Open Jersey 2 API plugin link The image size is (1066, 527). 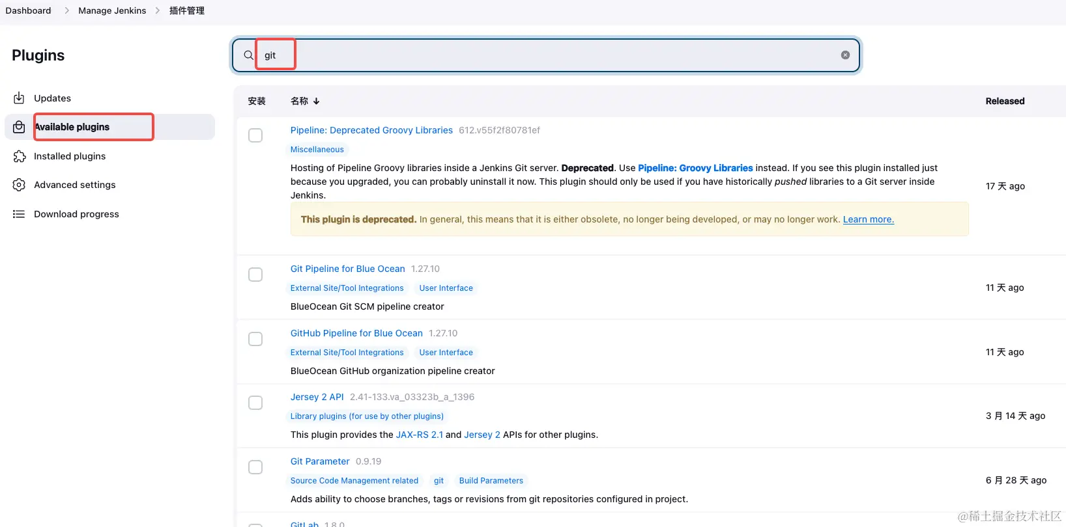coord(317,397)
